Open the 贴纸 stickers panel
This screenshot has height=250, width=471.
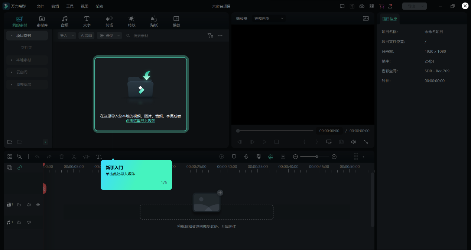[x=154, y=21]
